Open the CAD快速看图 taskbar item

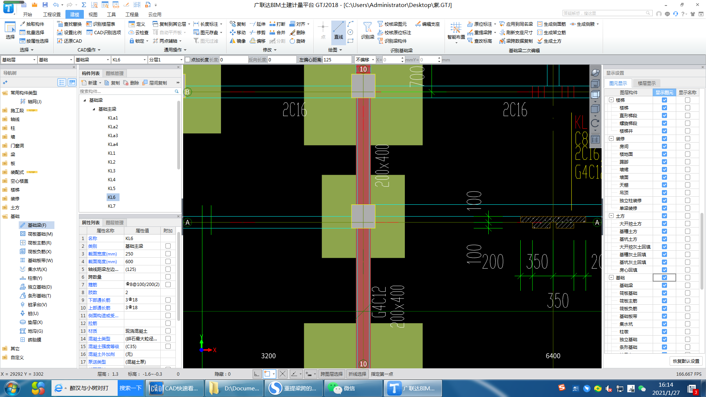(175, 388)
